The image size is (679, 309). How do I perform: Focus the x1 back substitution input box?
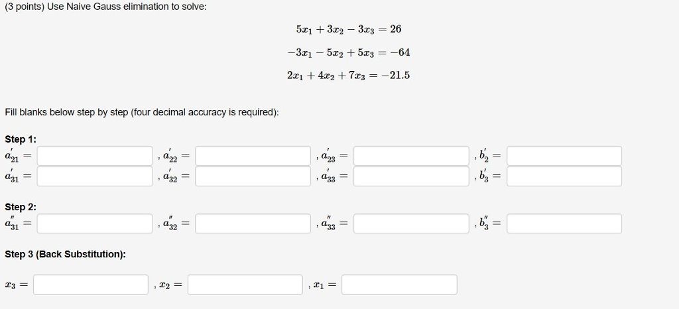point(399,284)
